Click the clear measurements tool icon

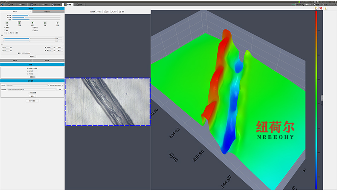pos(122,12)
